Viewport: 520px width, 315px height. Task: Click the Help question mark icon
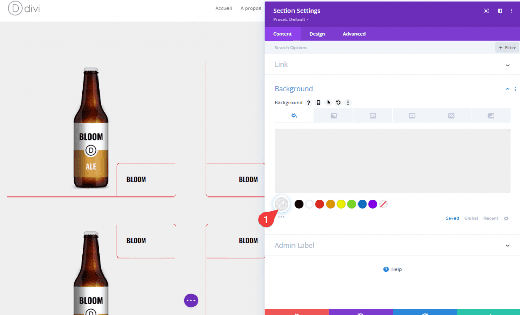pos(386,269)
